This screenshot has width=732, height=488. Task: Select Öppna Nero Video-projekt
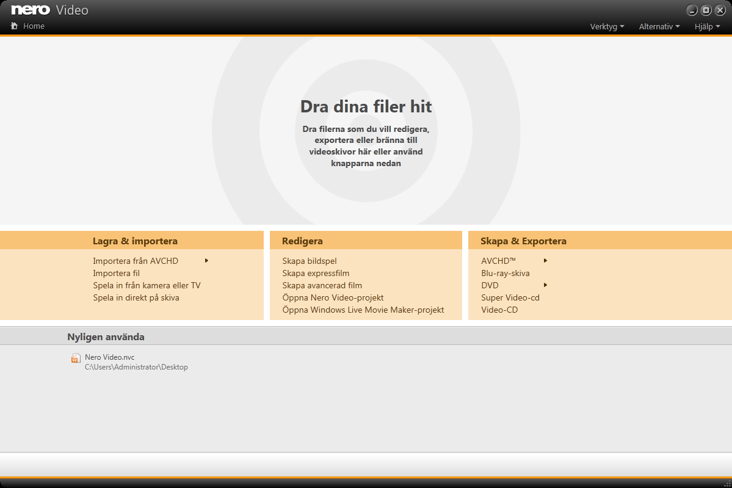(x=333, y=297)
